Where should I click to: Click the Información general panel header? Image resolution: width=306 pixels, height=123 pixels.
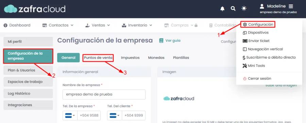pos(104,72)
